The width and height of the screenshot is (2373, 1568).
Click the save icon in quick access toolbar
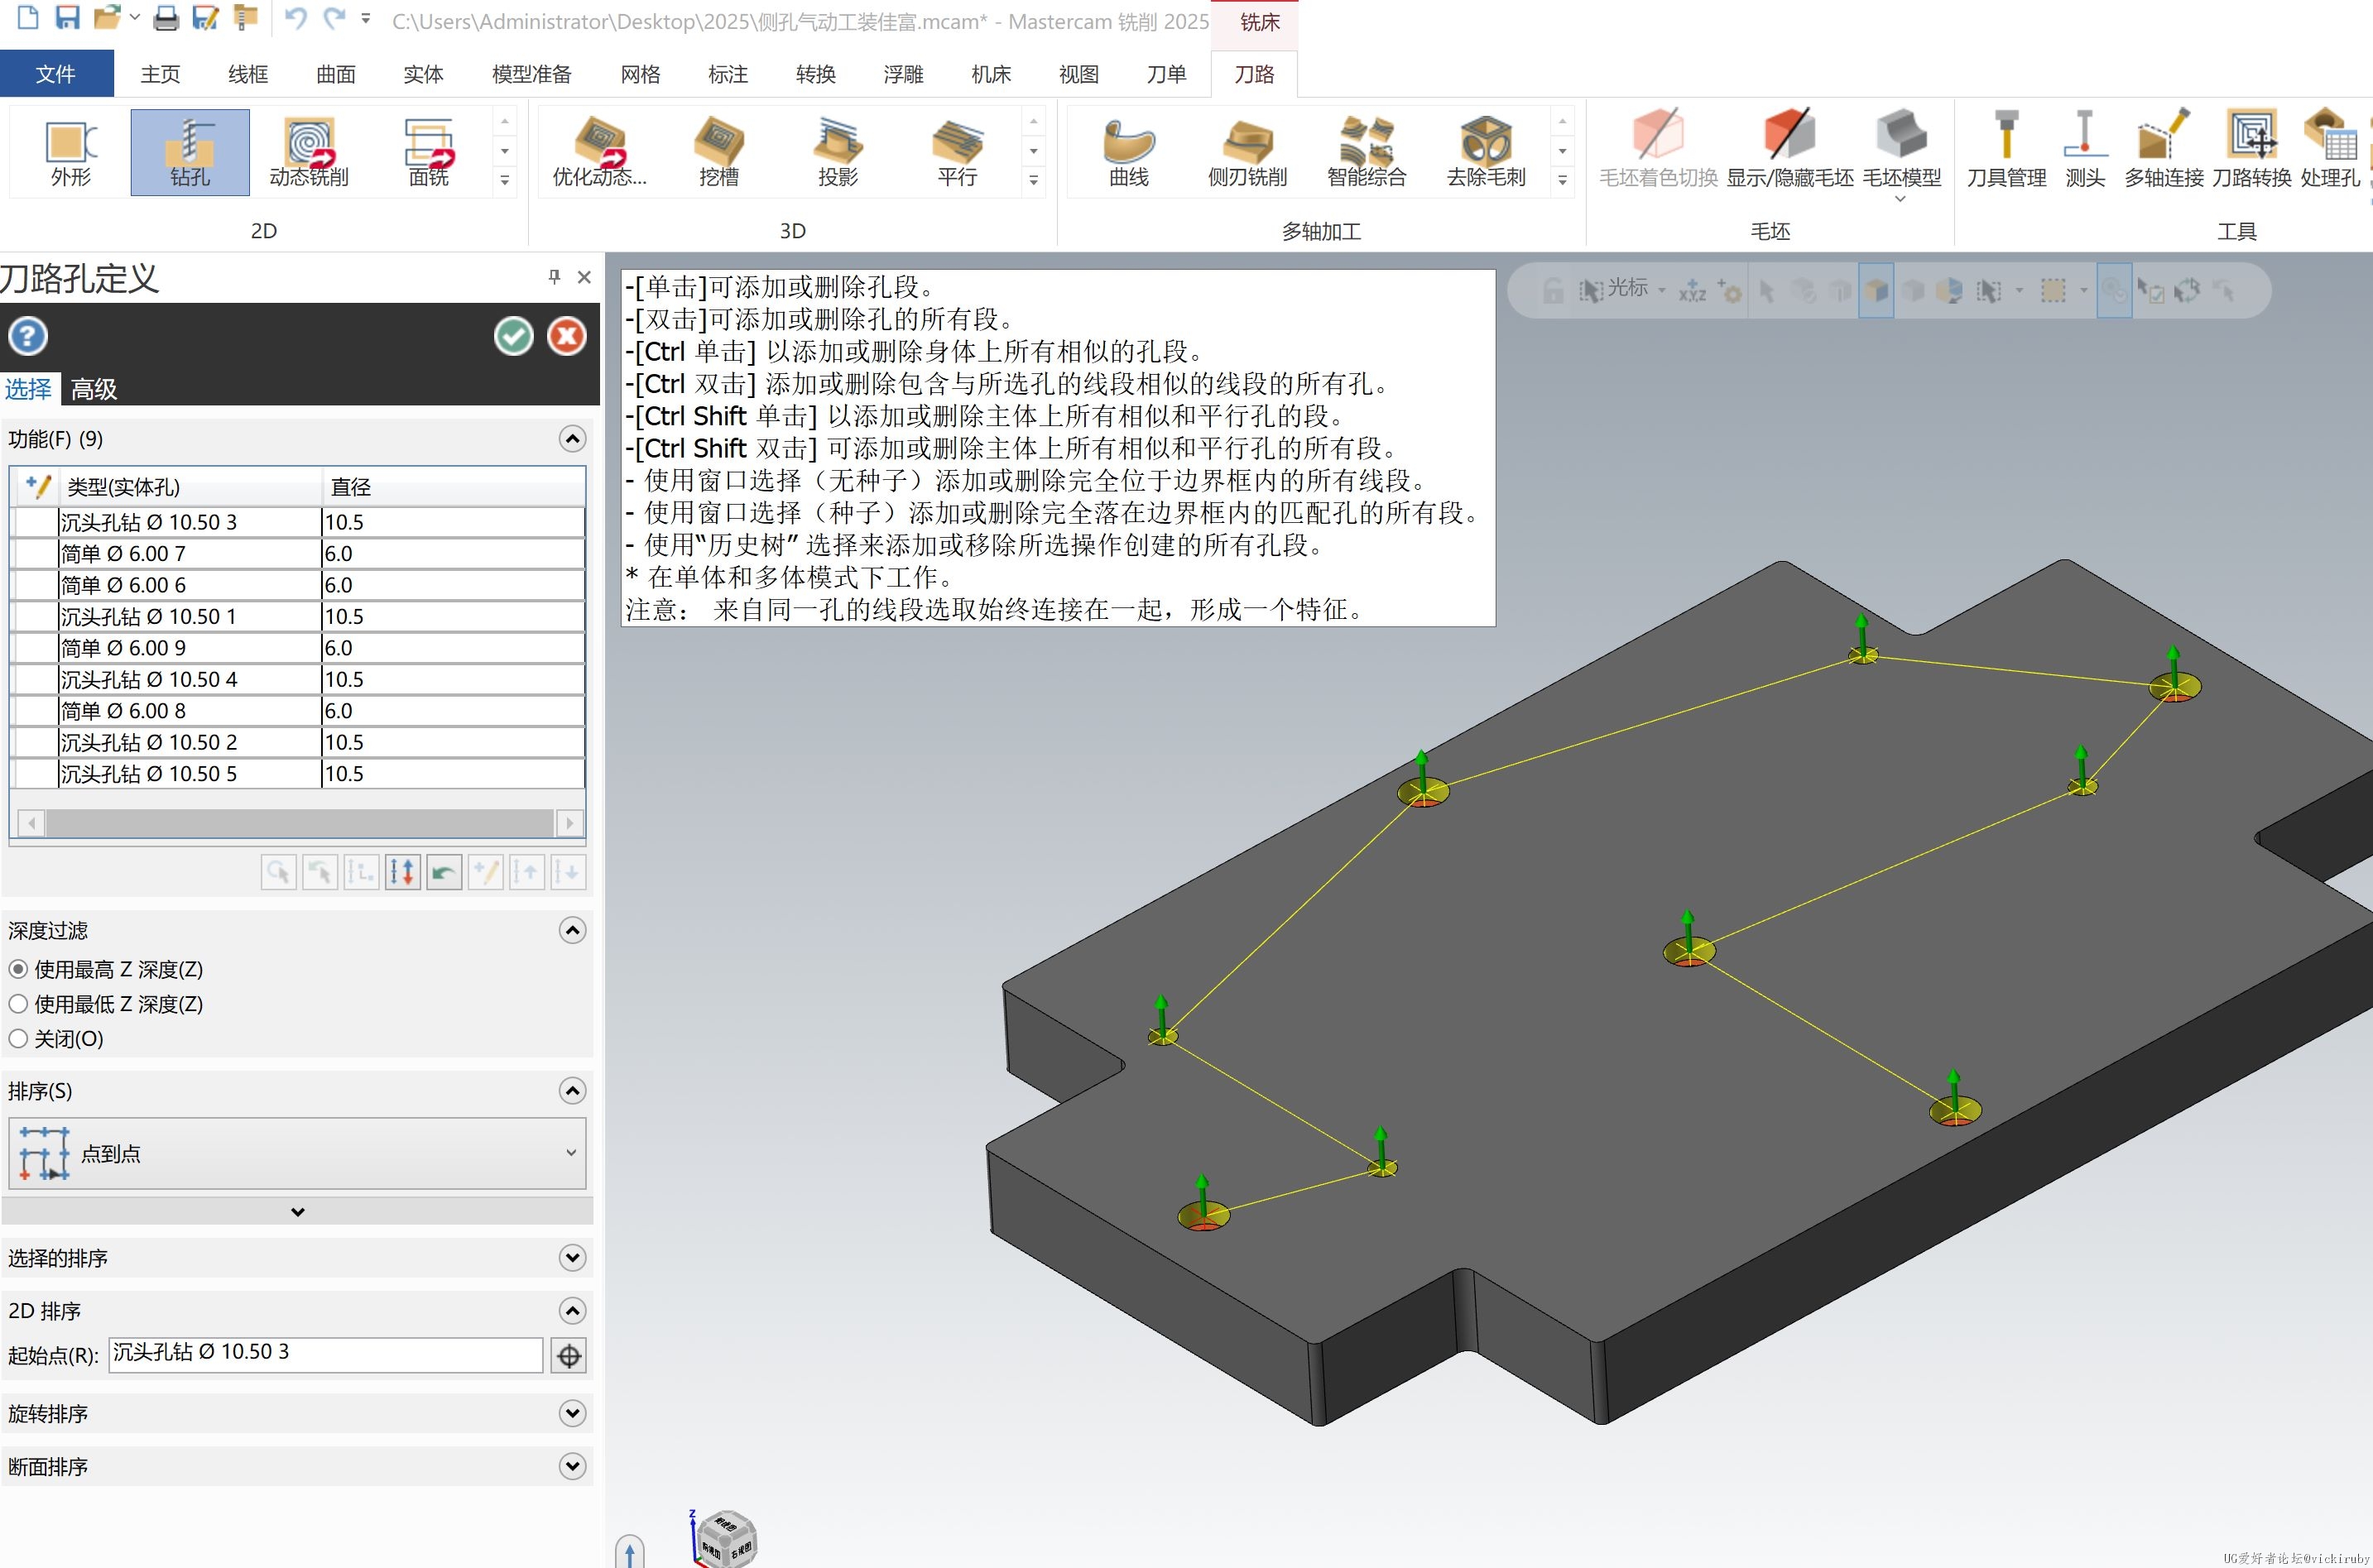(67, 18)
